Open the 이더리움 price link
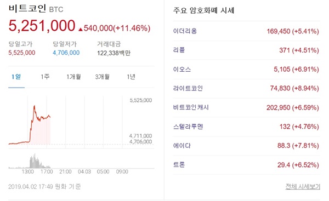The height and width of the screenshot is (201, 329). click(185, 31)
